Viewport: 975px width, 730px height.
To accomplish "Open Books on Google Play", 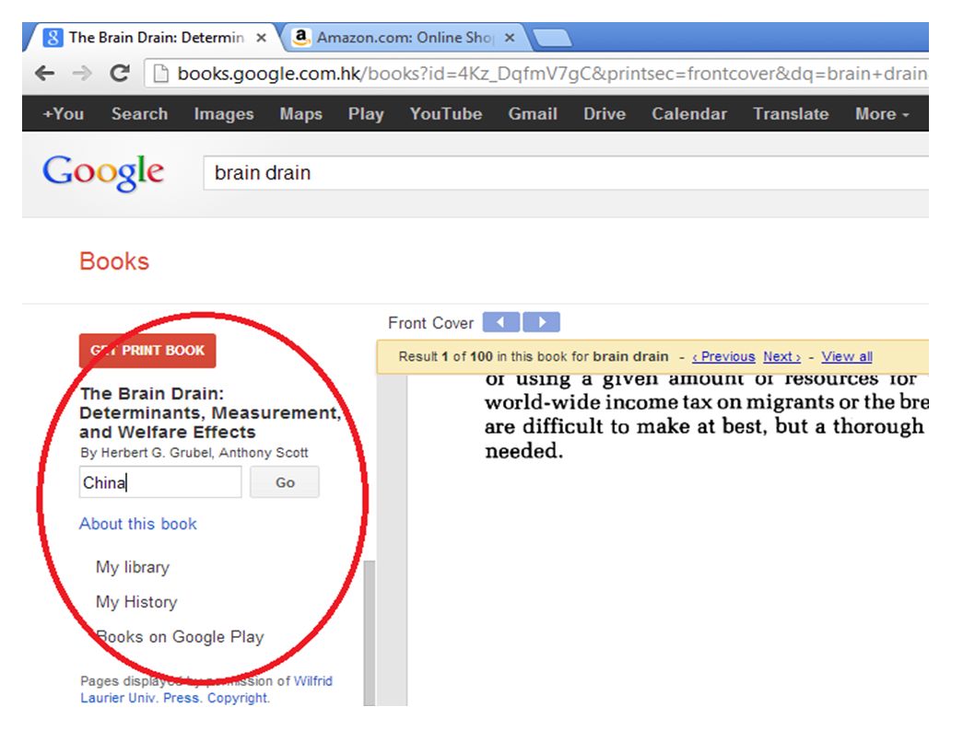I will [180, 637].
